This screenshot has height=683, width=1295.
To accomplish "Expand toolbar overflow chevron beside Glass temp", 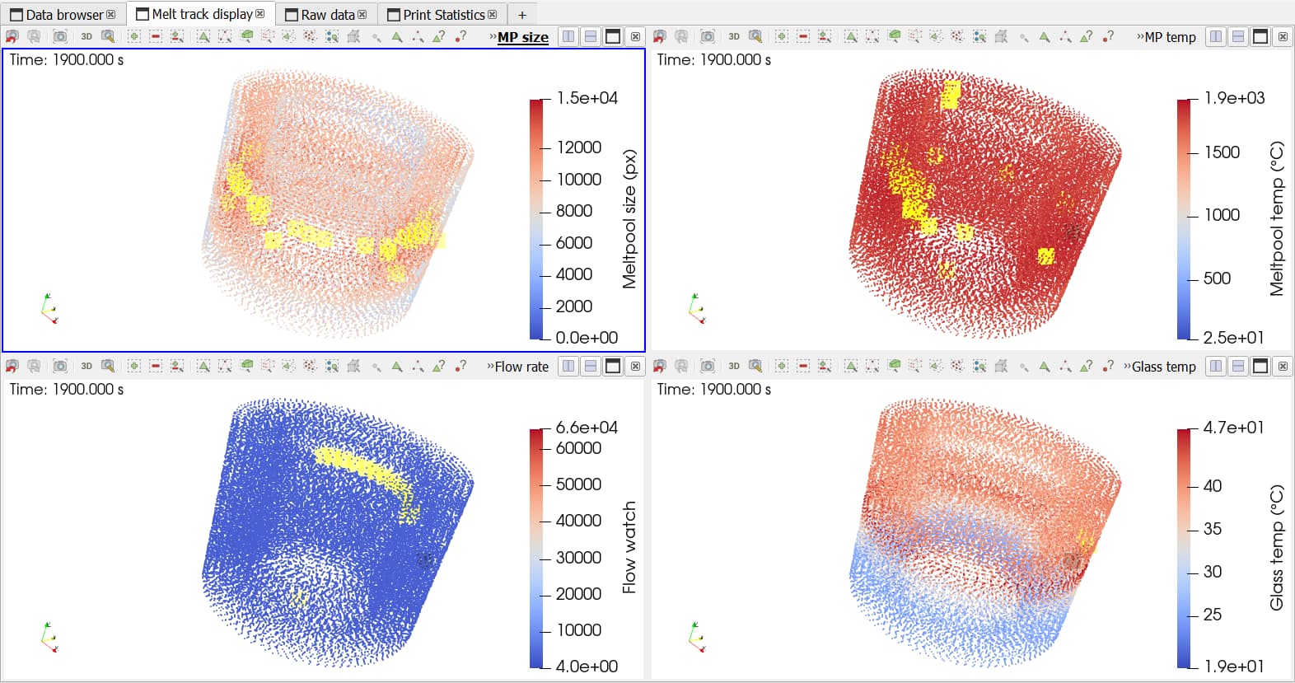I will 1127,367.
